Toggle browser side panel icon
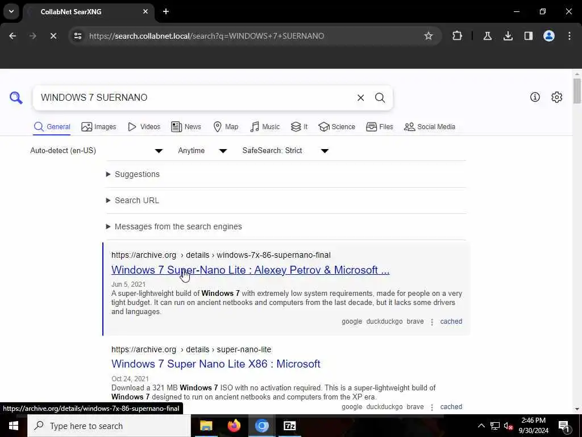582x437 pixels. tap(528, 36)
